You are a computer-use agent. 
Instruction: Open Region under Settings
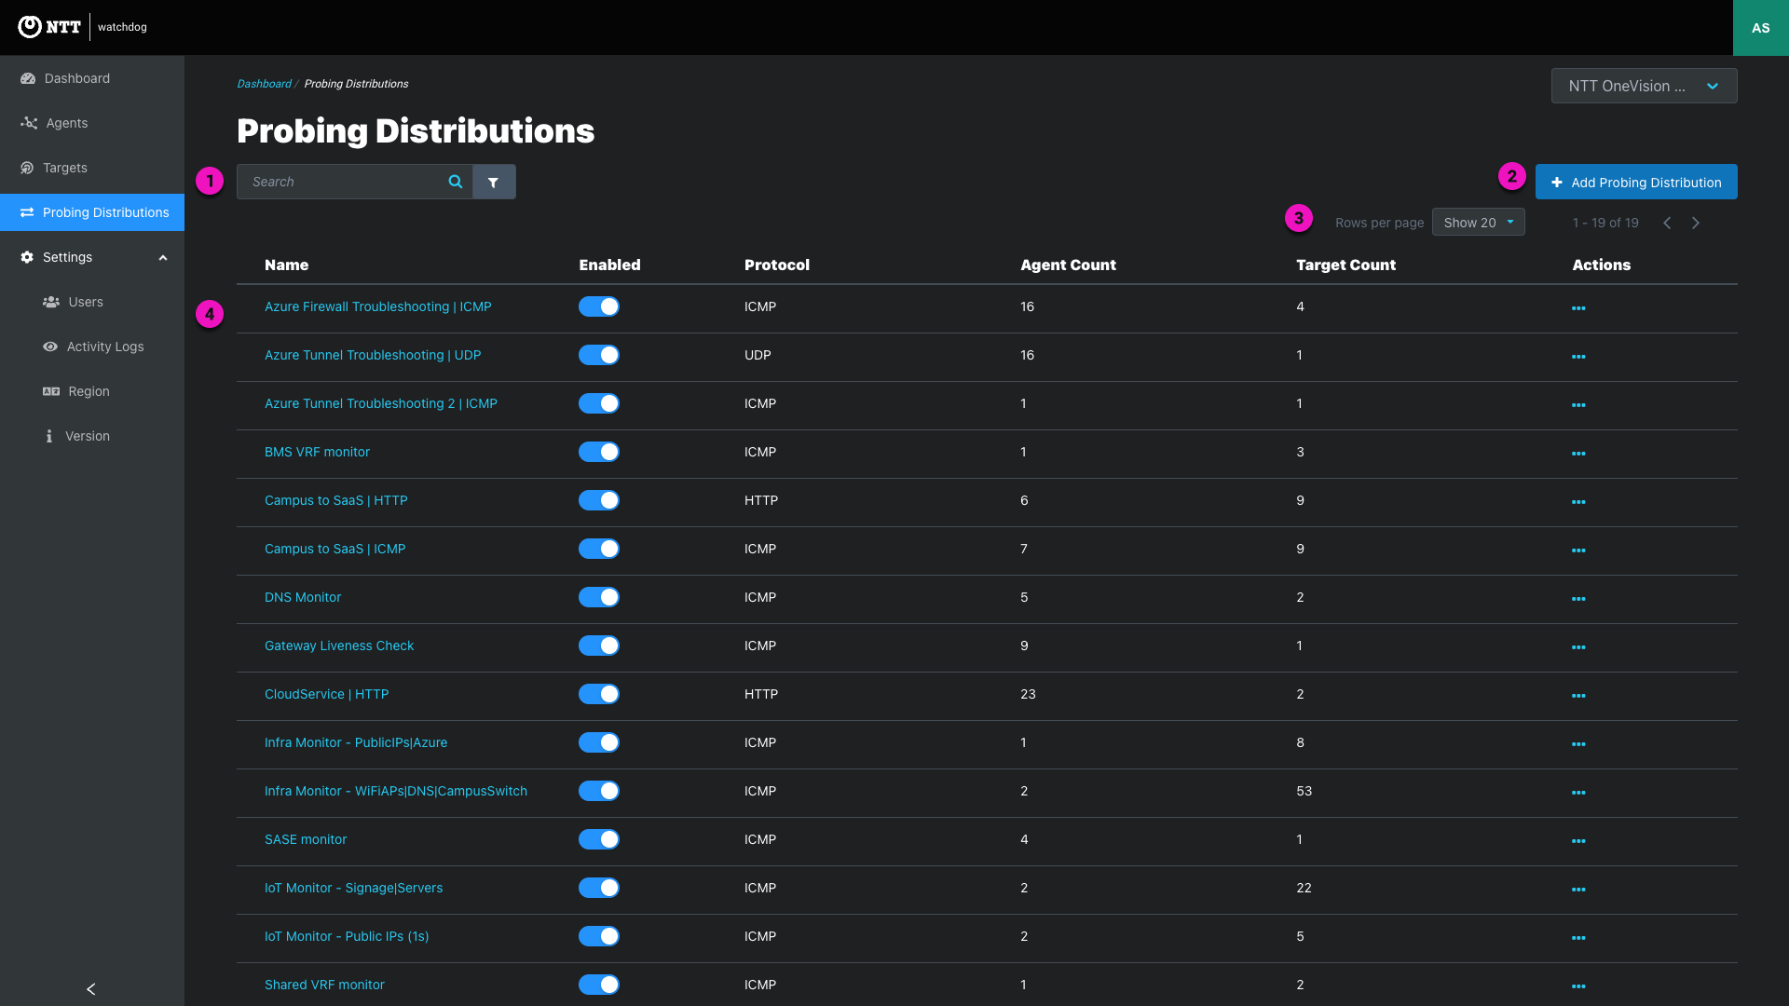click(x=92, y=391)
